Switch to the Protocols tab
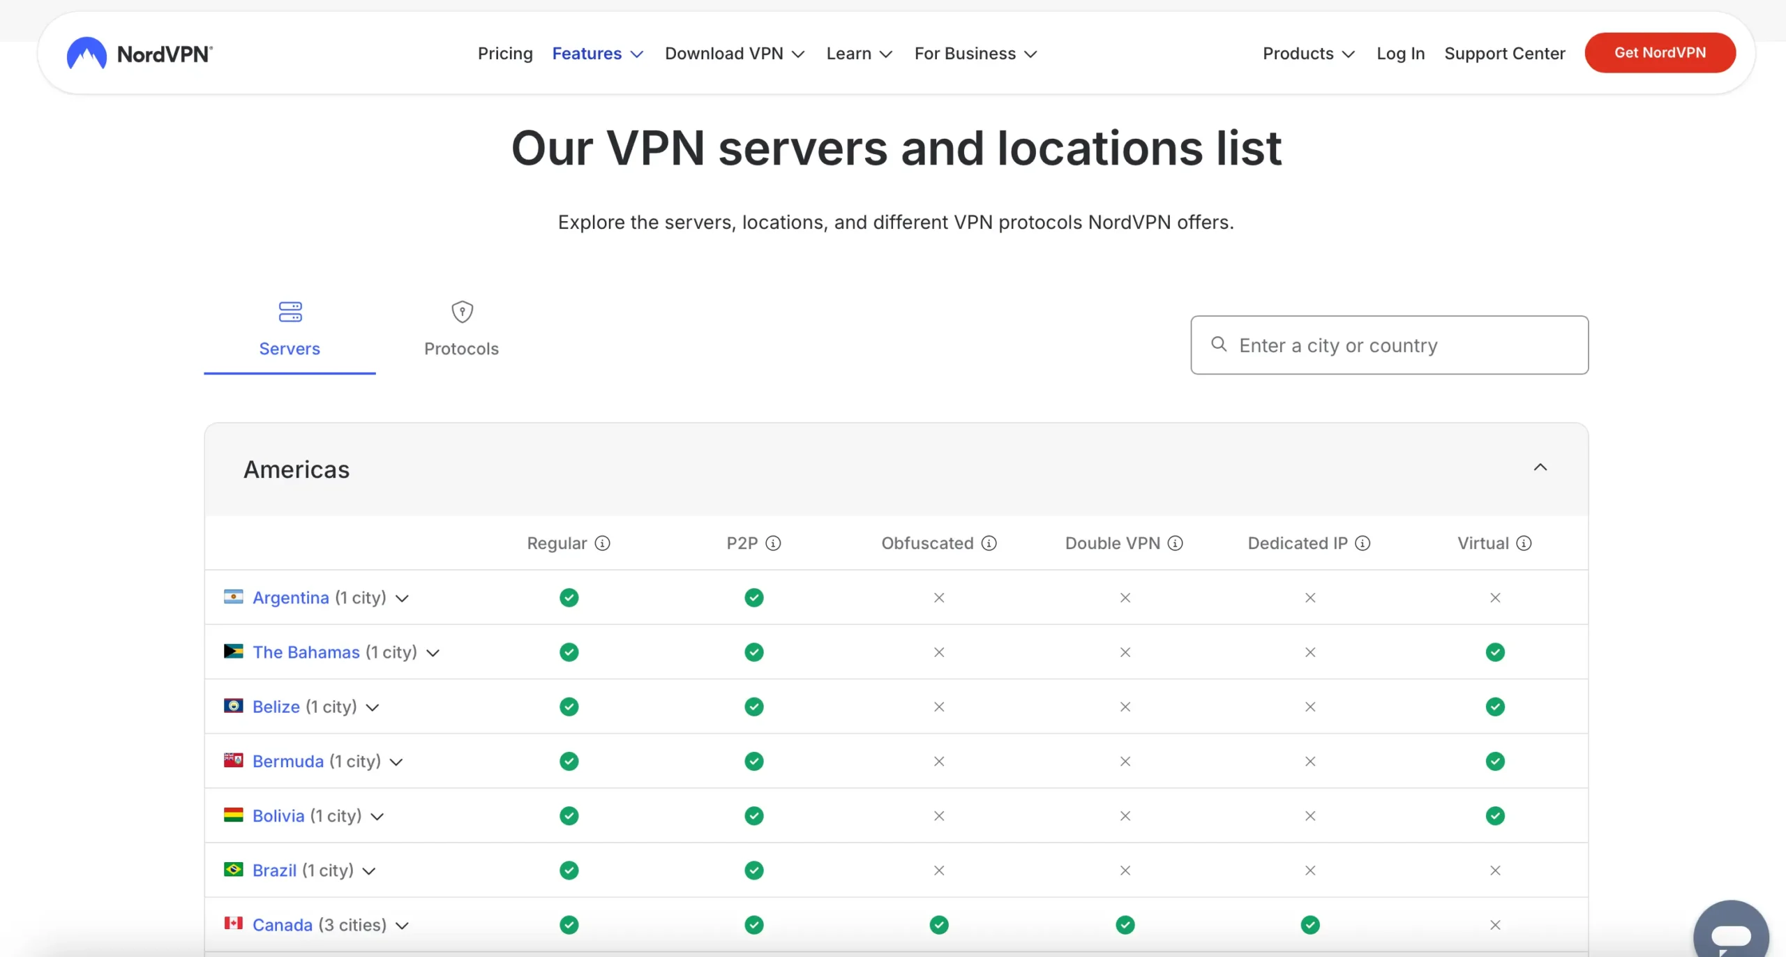The image size is (1786, 957). pos(462,336)
